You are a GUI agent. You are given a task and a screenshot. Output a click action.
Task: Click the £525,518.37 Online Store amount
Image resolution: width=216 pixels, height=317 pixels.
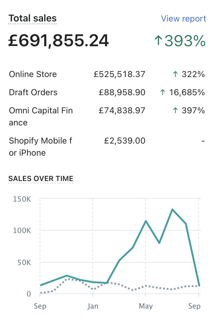click(119, 74)
